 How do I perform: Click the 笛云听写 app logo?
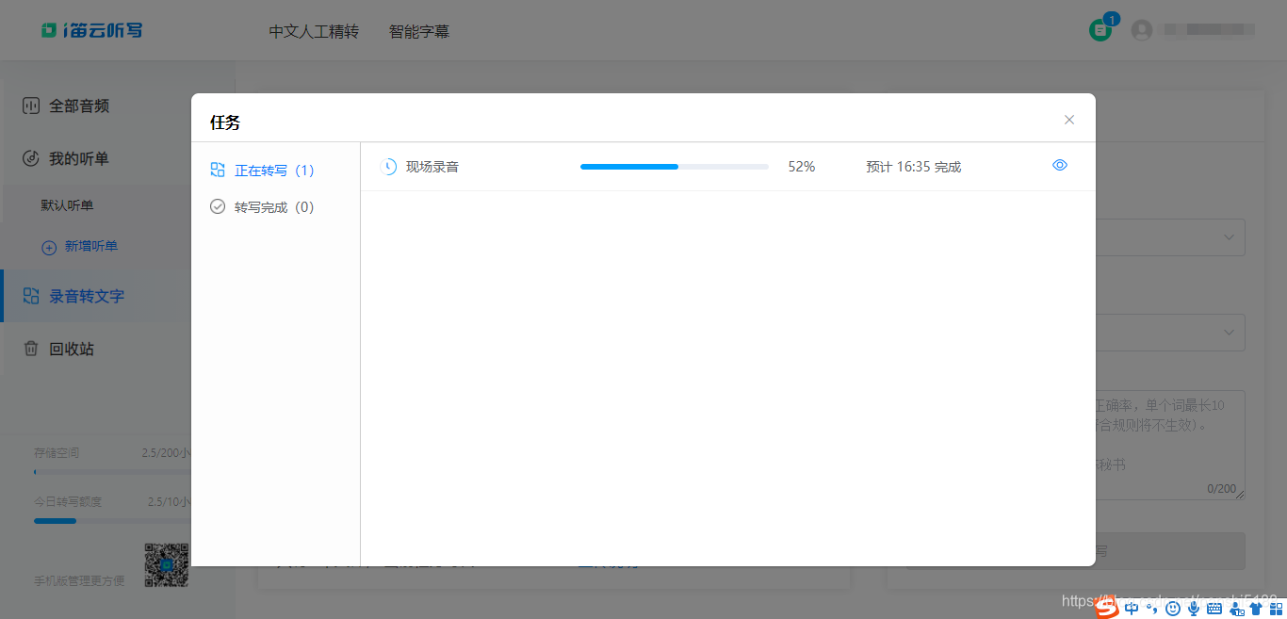pos(91,29)
